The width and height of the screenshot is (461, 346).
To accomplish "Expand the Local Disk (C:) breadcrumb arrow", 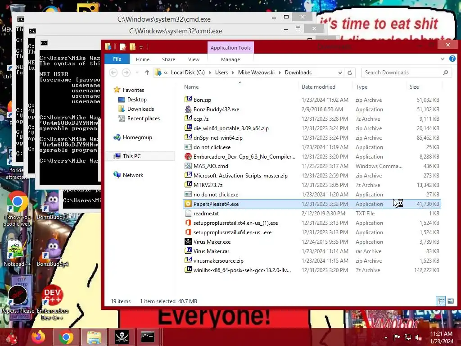I will (x=210, y=73).
